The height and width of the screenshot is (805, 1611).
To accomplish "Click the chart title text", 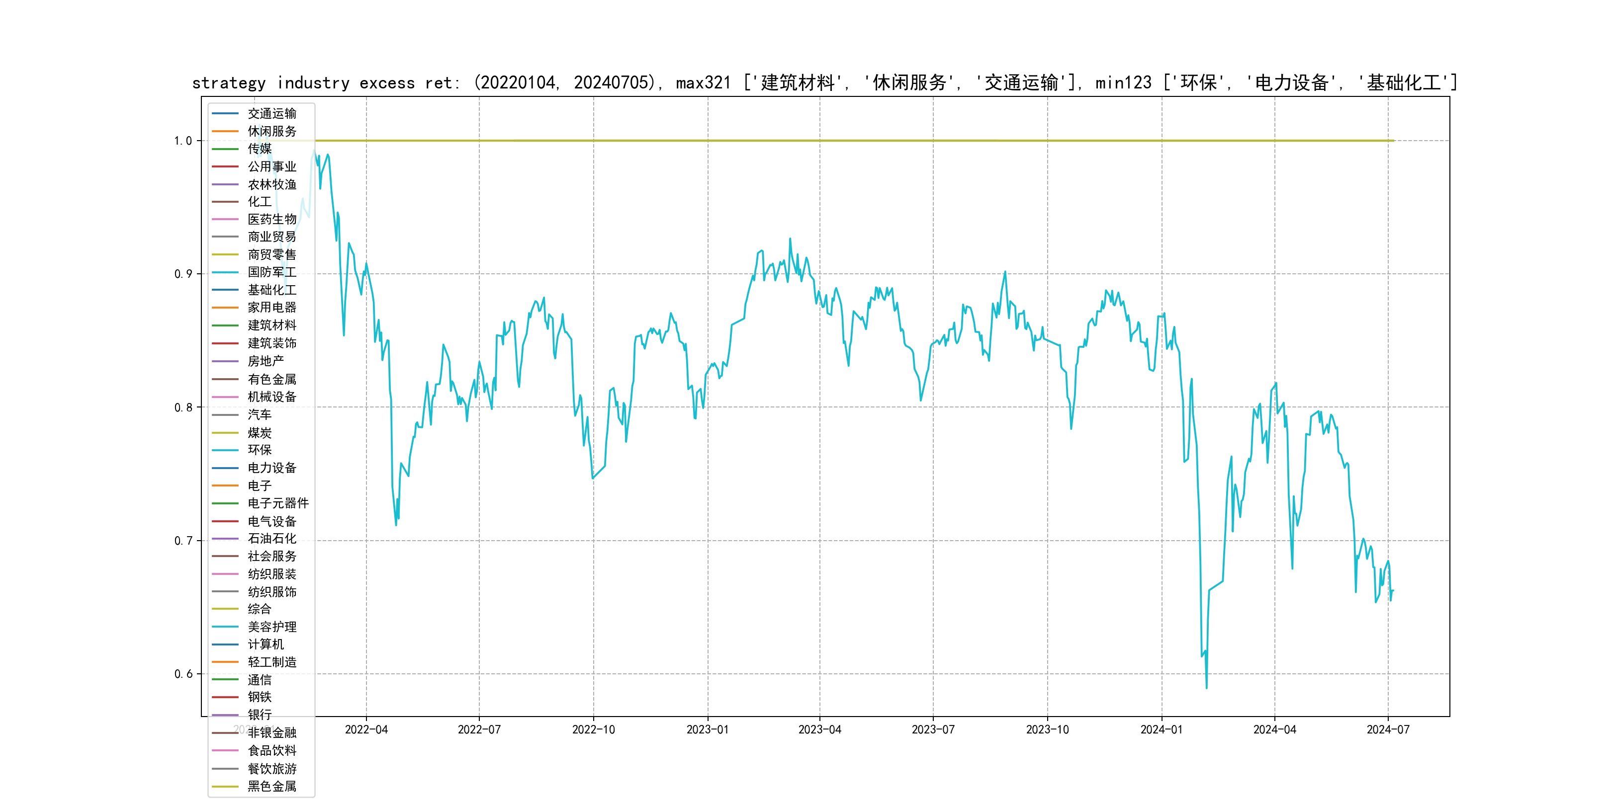I will [824, 83].
